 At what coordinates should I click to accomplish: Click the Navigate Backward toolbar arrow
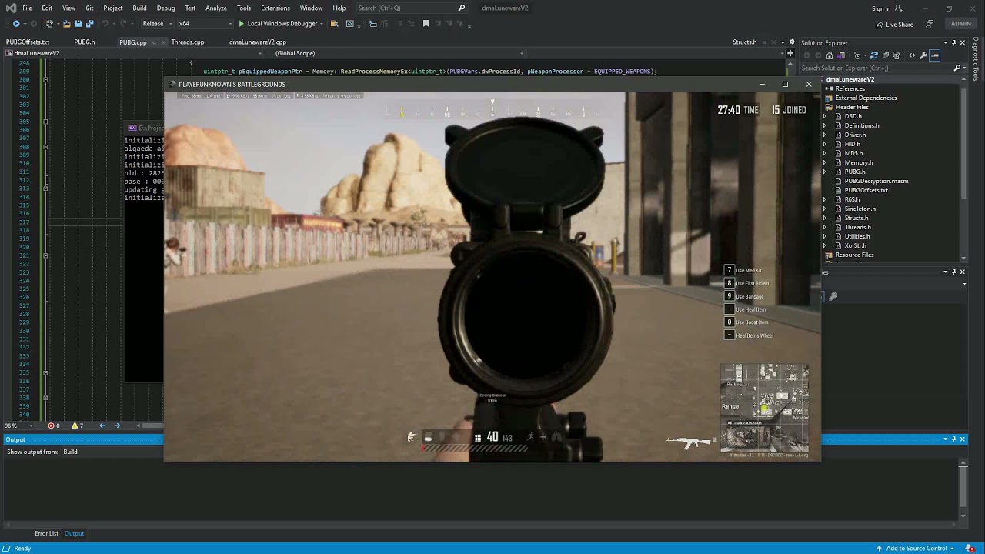pyautogui.click(x=15, y=24)
